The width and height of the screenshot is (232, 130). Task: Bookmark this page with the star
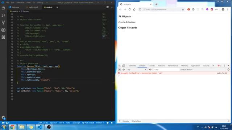click(183, 9)
